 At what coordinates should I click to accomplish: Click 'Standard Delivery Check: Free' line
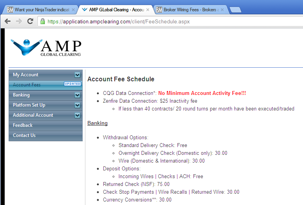[153, 145]
